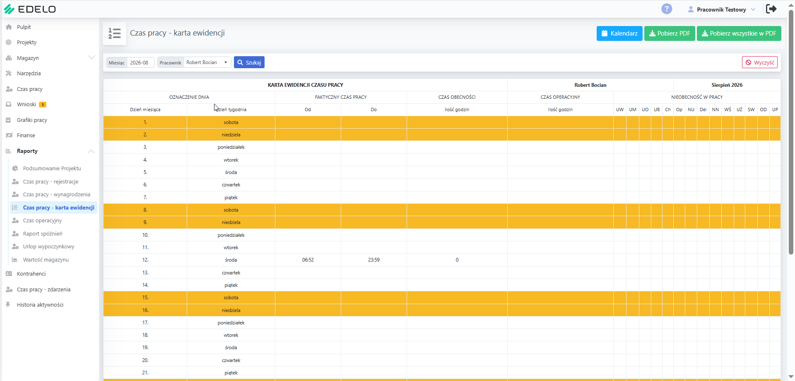Click the Wnioski notification badge

click(x=43, y=105)
